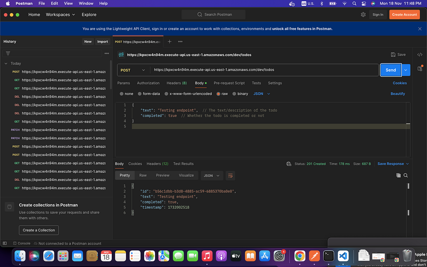Open the POST method dropdown
This screenshot has width=427, height=267.
pos(133,70)
